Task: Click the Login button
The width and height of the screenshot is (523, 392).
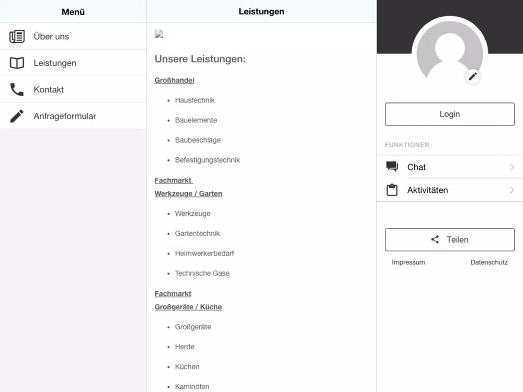Action: 450,114
